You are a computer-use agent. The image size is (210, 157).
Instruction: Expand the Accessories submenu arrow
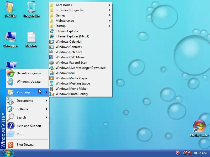pyautogui.click(x=110, y=5)
